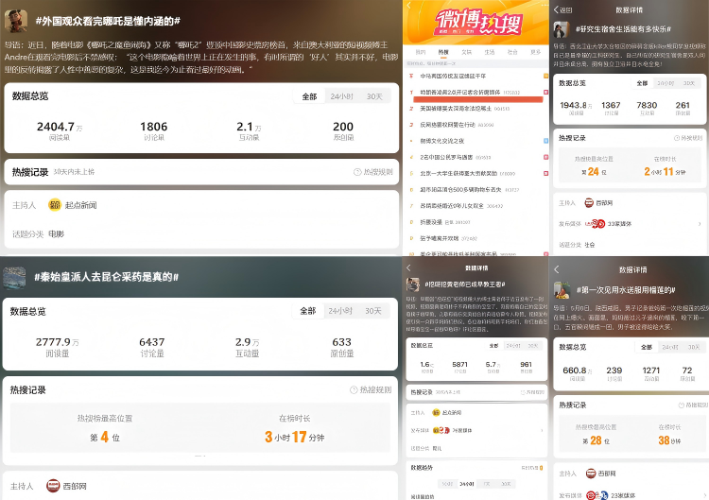This screenshot has width=709, height=500.
Task: Click 西部网 host logo in 秦始皇 panel
Action: [53, 486]
